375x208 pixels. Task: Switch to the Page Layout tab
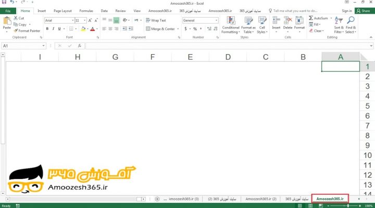[63, 11]
